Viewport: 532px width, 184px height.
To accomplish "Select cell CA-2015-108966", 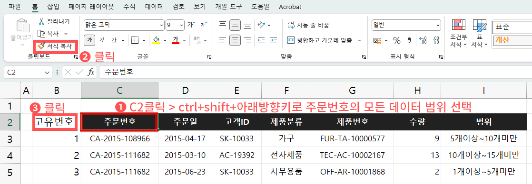I will click(x=120, y=139).
